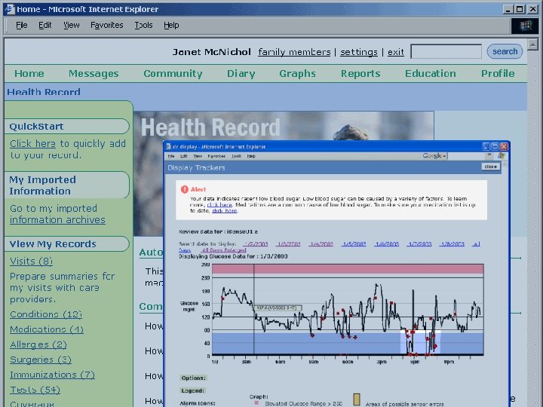The width and height of the screenshot is (543, 407).
Task: Select the 1/7/2003 date link
Action: pos(419,244)
